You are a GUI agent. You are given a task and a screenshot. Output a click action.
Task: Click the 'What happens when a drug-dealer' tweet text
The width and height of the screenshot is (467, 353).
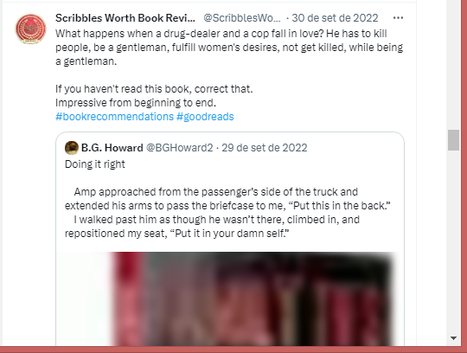point(229,47)
